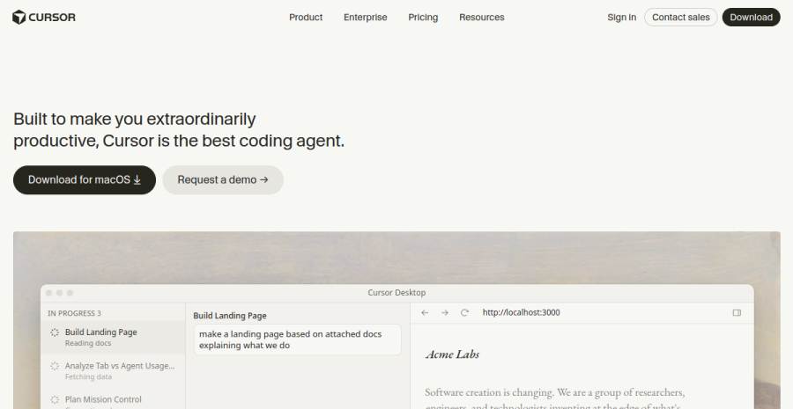Select Plan Mission Control task
This screenshot has width=793, height=409.
point(114,401)
